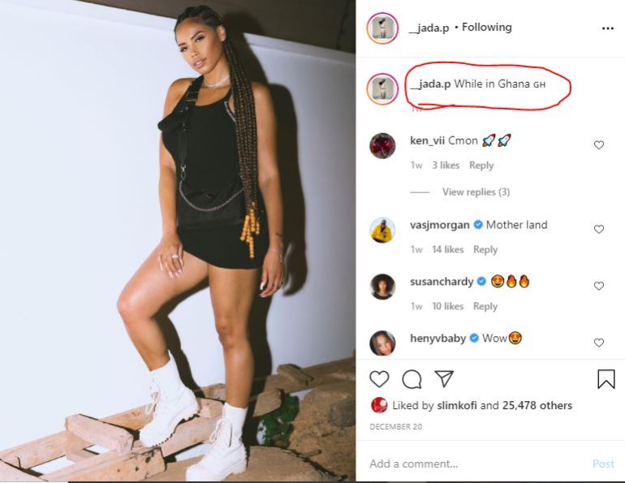Reply to vasjmorgan's comment

(x=485, y=250)
